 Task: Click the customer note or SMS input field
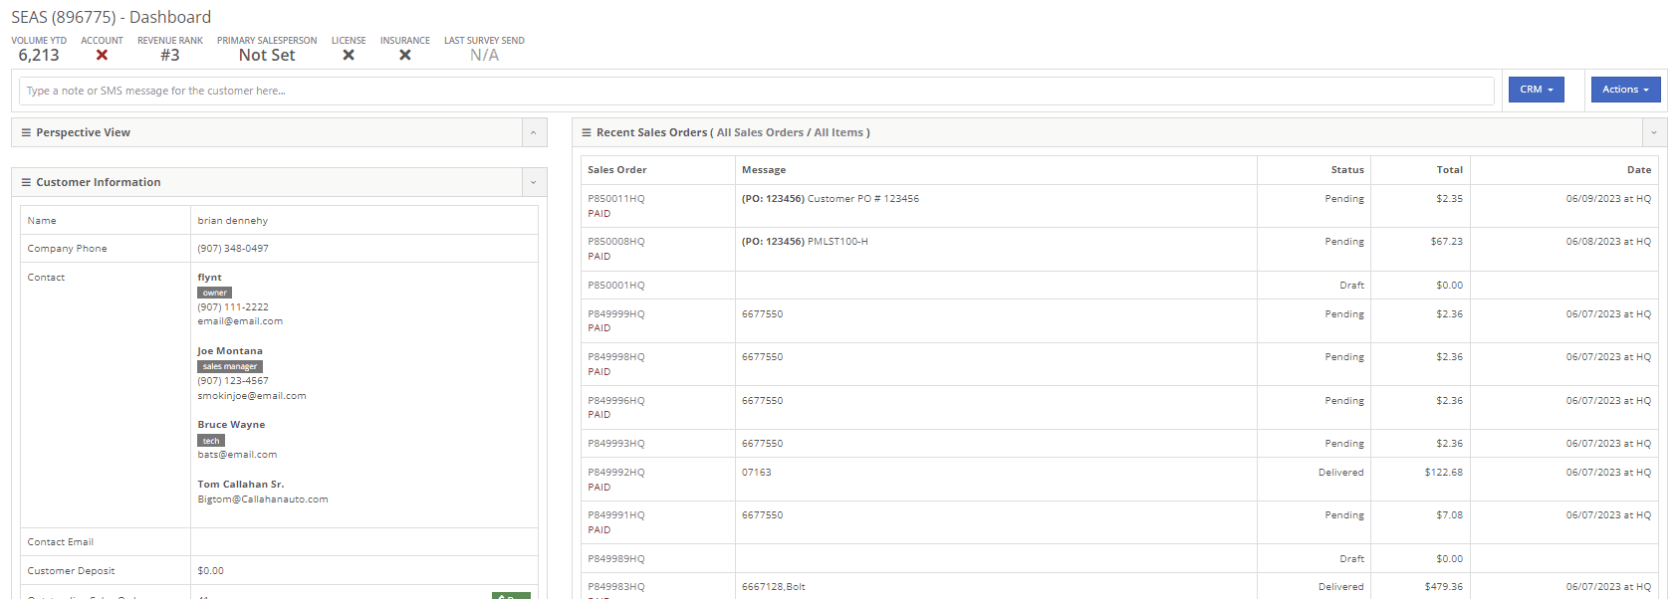tap(757, 91)
